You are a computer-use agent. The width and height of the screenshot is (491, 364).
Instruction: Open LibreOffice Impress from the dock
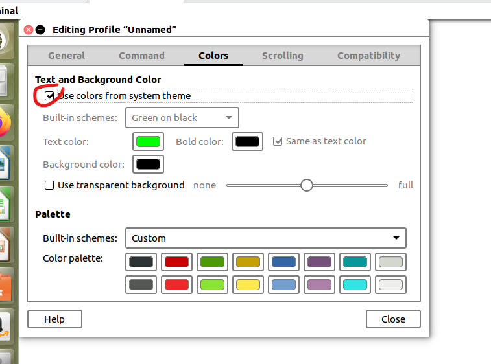point(5,244)
